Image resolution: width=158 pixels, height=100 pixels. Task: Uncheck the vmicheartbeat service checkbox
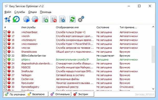click(x=5, y=32)
